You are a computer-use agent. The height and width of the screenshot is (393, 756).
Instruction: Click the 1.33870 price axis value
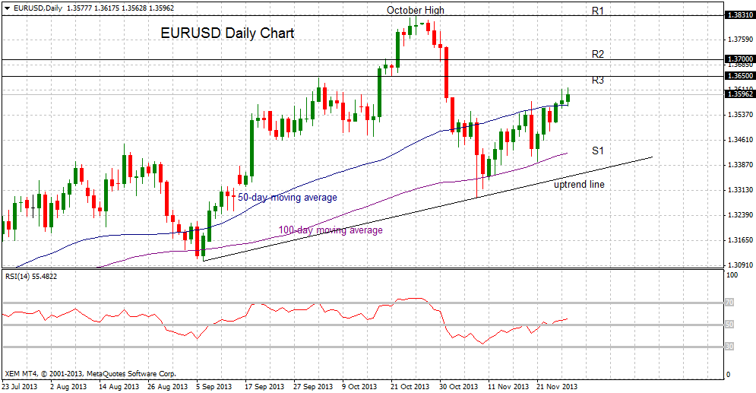click(740, 164)
